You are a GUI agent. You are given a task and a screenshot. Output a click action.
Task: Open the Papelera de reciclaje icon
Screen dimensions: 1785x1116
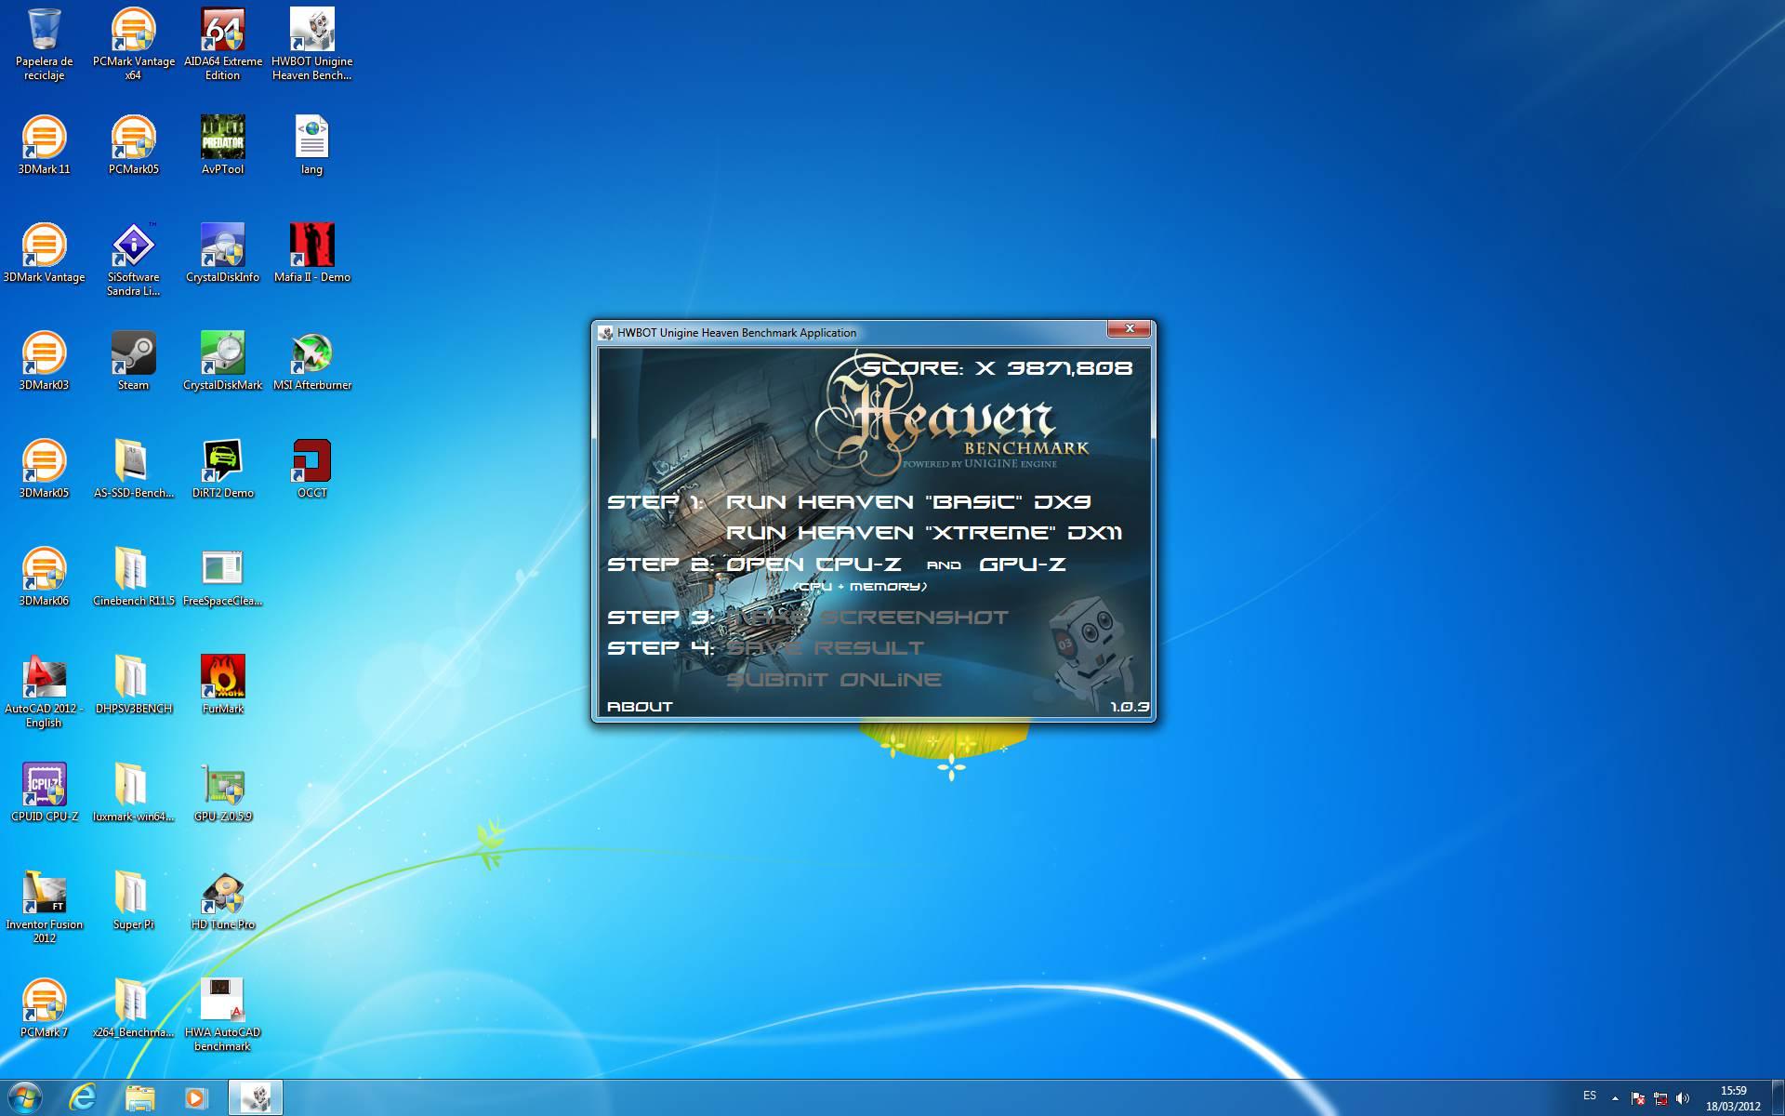44,45
